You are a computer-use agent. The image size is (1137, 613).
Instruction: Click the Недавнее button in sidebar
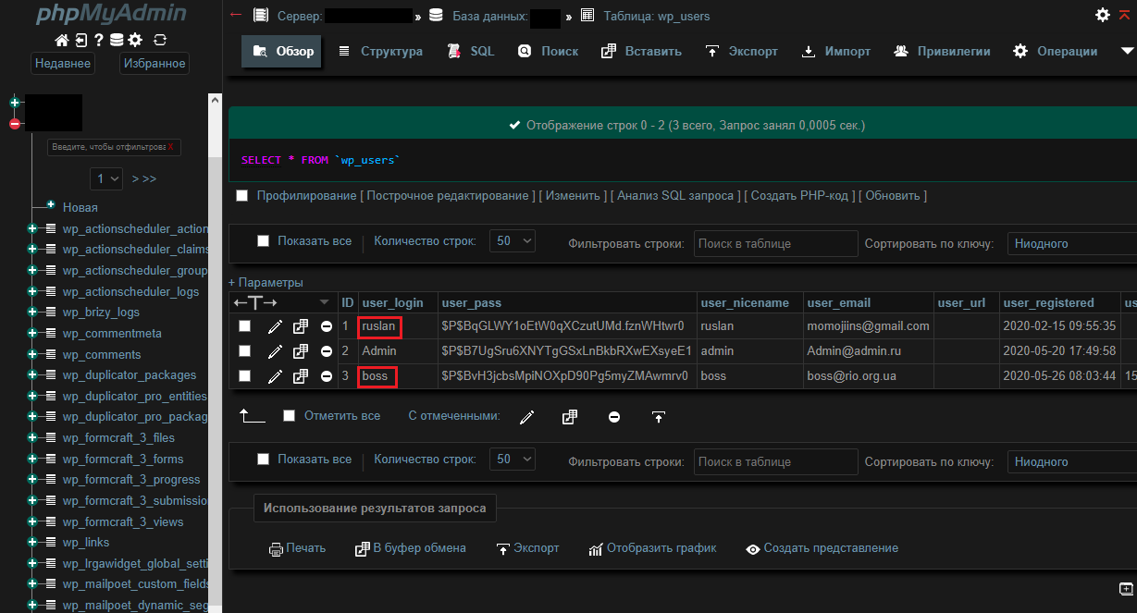(63, 64)
